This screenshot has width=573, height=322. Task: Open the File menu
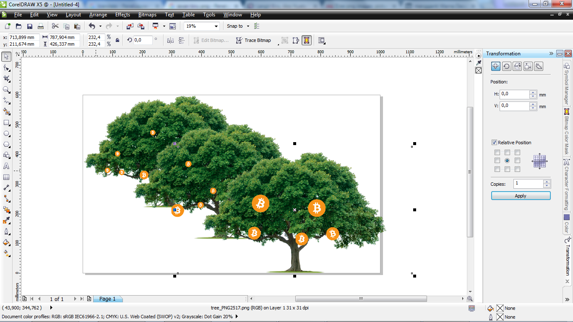(18, 15)
